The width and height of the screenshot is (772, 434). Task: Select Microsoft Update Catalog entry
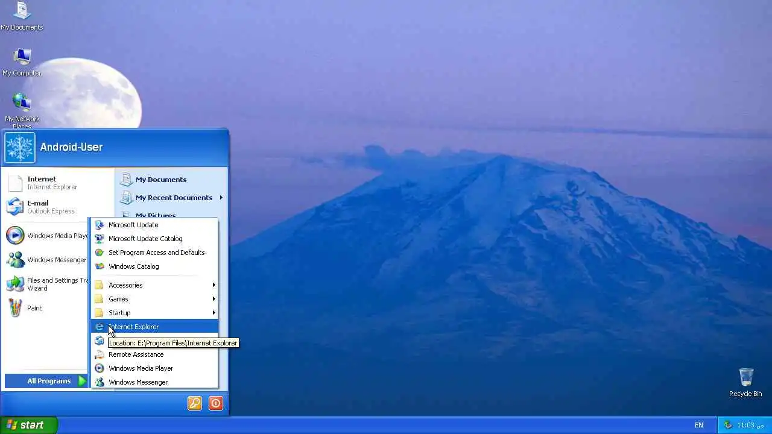tap(154, 239)
